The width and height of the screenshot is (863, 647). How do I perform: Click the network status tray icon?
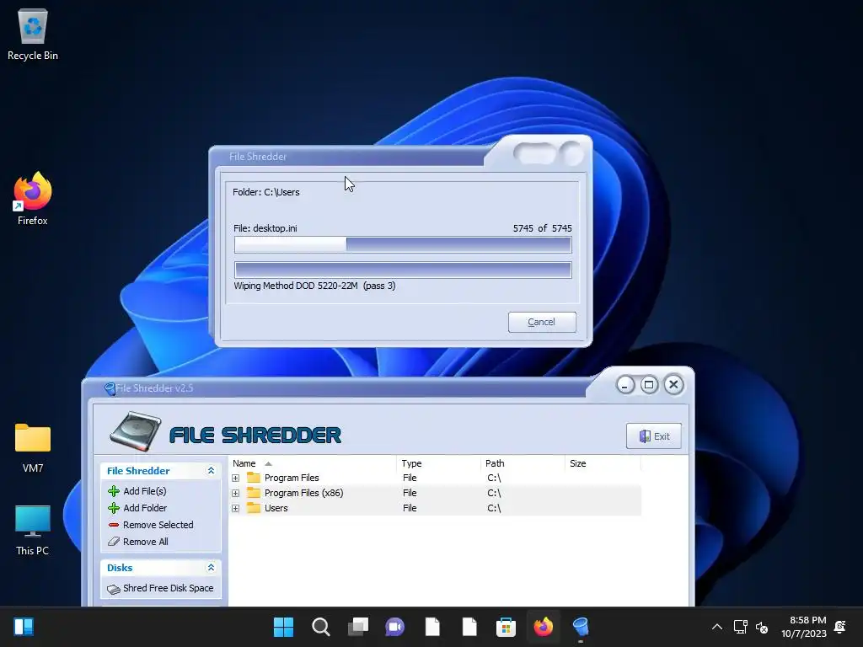click(740, 627)
